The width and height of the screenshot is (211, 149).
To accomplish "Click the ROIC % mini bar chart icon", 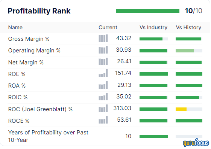I will point(103,97).
